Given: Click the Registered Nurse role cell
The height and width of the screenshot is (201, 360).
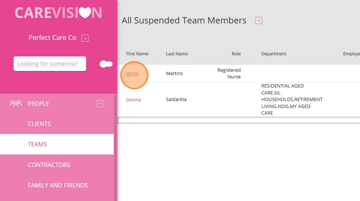Looking at the screenshot, I should [x=229, y=74].
